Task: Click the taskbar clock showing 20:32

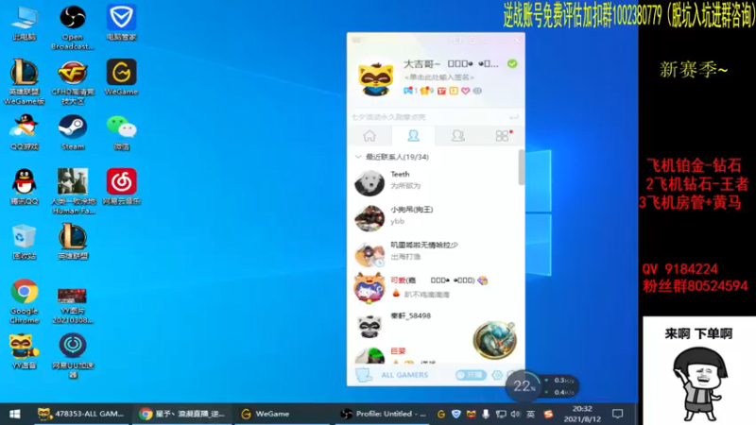Action: 582,414
